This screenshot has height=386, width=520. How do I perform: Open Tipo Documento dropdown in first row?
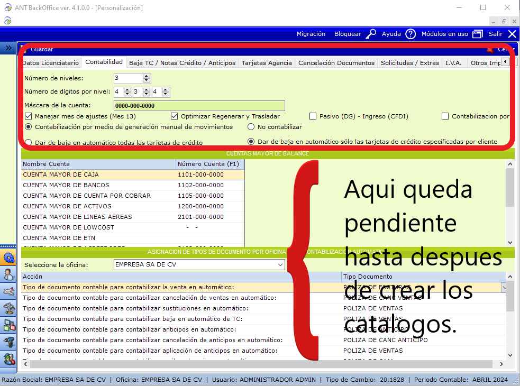[503, 287]
